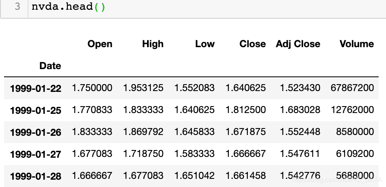Click the nvda.head() code line
The width and height of the screenshot is (386, 187).
(x=68, y=7)
